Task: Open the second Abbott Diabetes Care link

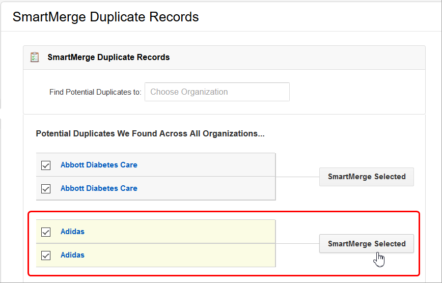Action: coord(99,188)
